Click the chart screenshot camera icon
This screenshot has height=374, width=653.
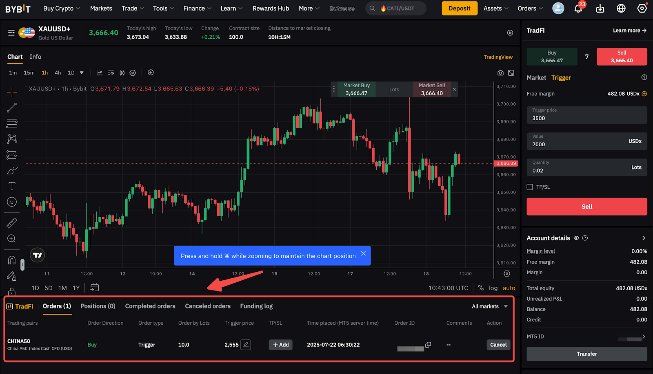point(500,73)
